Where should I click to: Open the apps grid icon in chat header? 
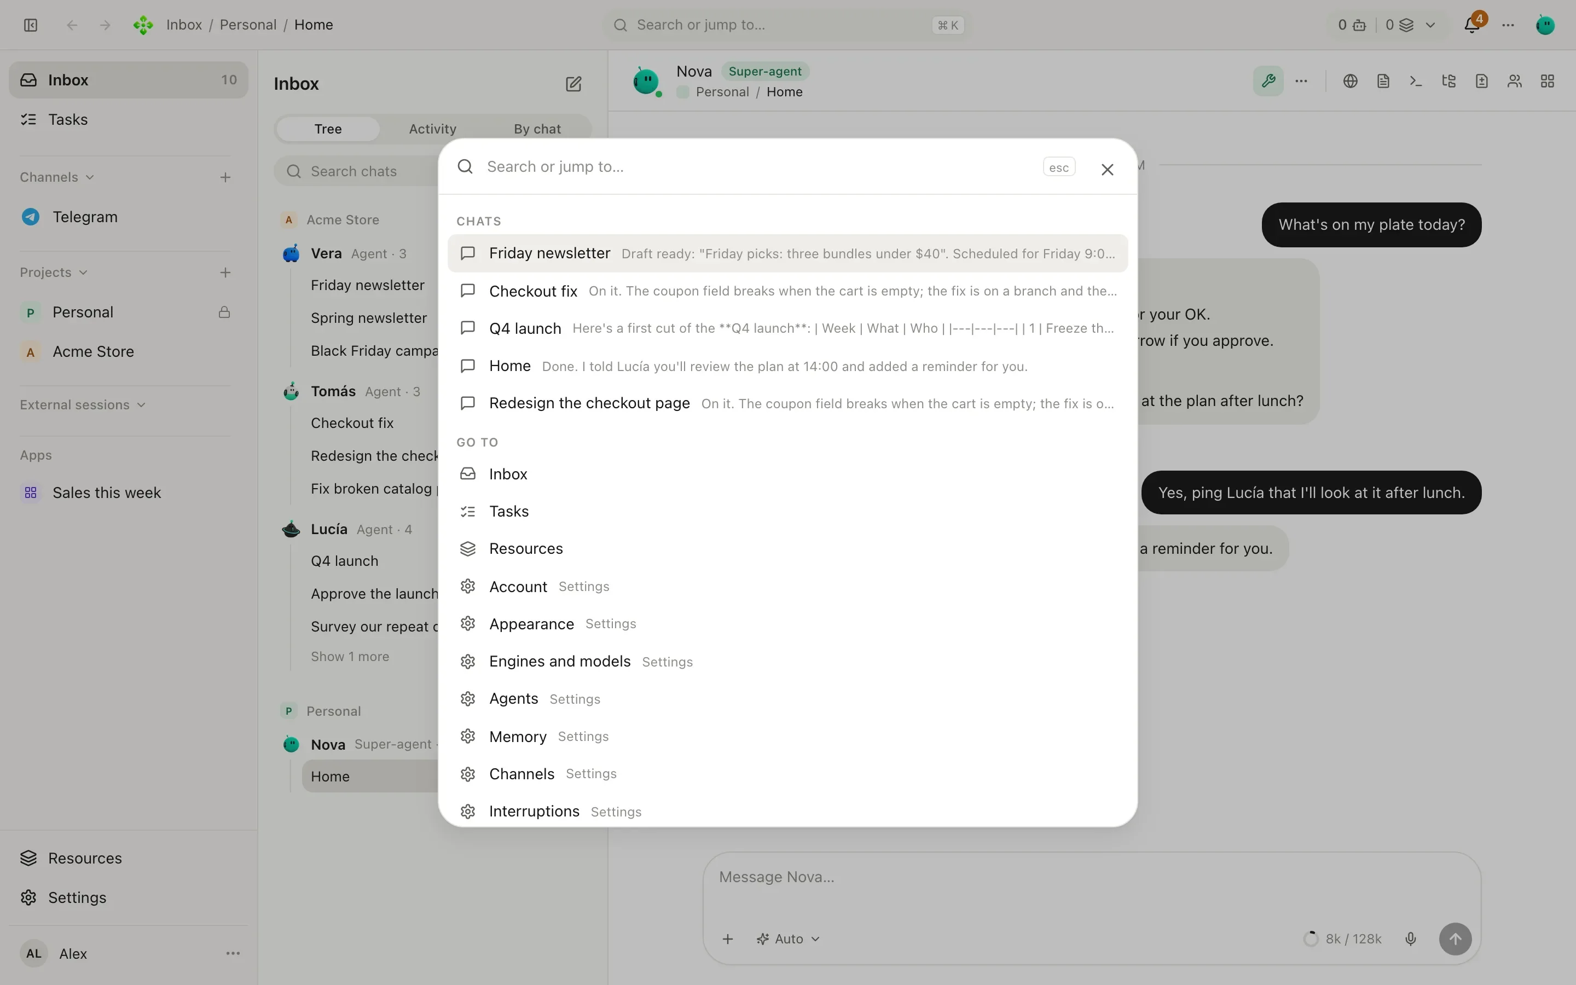(1548, 81)
